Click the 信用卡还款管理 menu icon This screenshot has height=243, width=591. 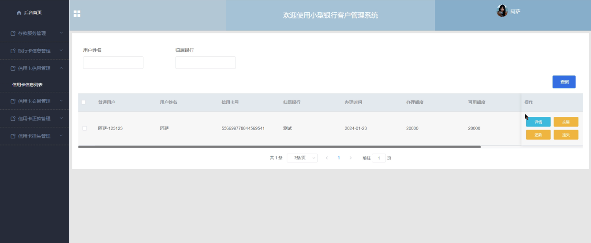coord(13,119)
